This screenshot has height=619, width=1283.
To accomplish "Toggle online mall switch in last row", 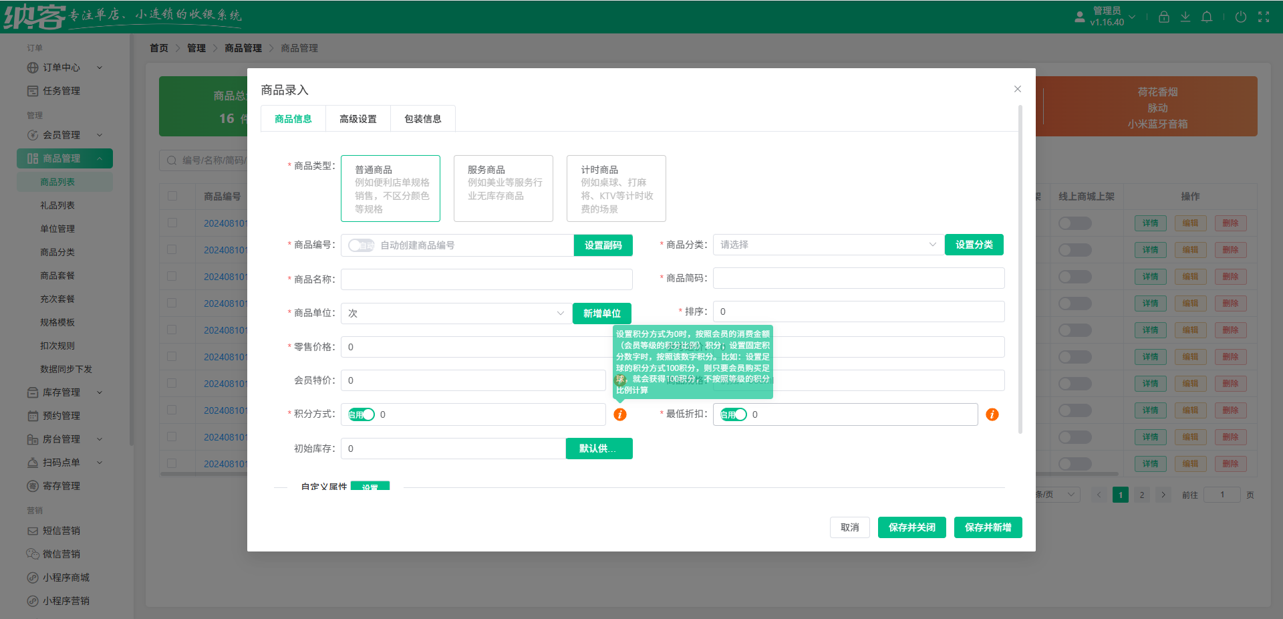I will click(x=1075, y=464).
